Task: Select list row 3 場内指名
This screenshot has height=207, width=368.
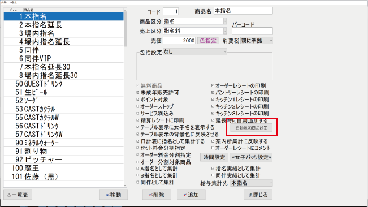Action: click(64, 33)
